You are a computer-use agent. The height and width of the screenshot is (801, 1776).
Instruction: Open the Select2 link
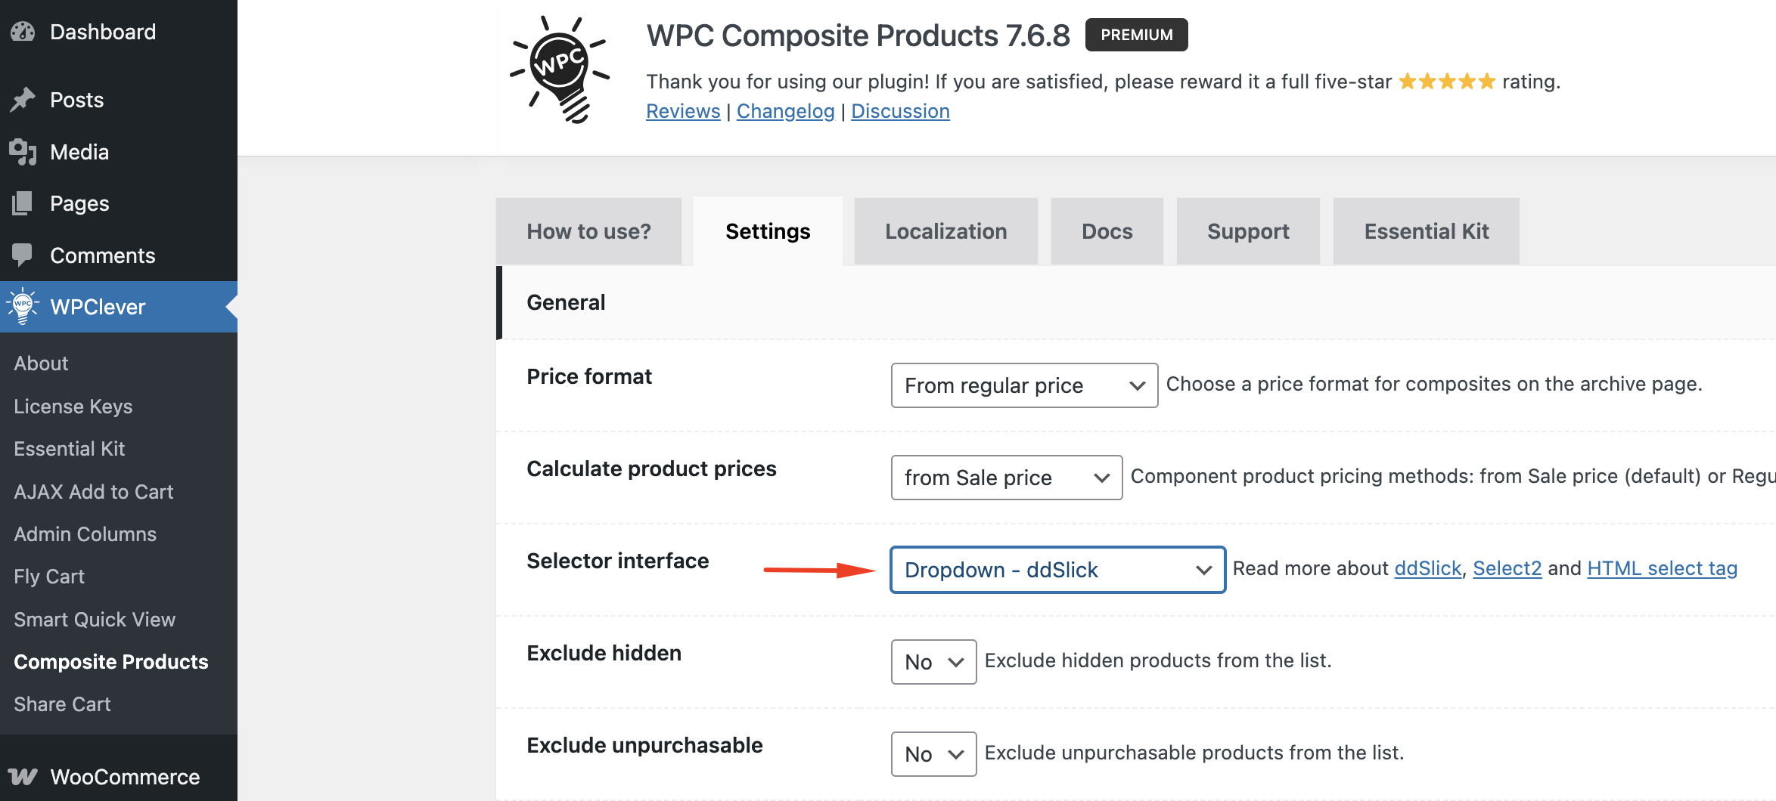1507,568
